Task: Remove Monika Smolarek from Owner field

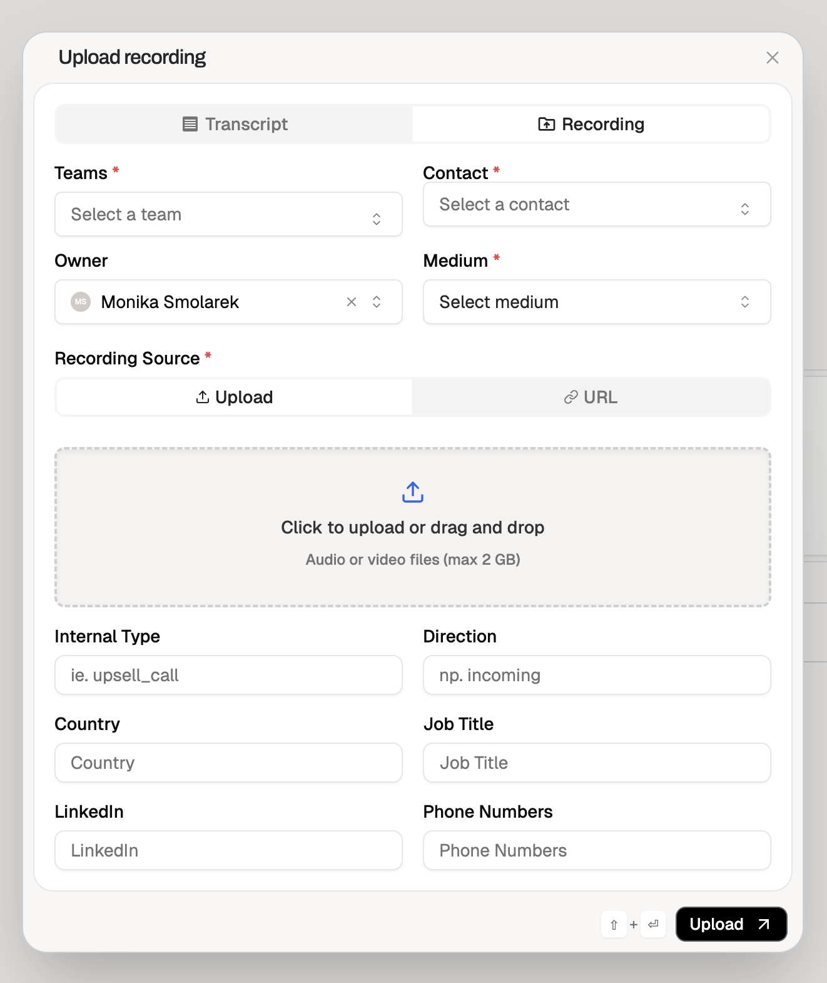Action: (x=351, y=302)
